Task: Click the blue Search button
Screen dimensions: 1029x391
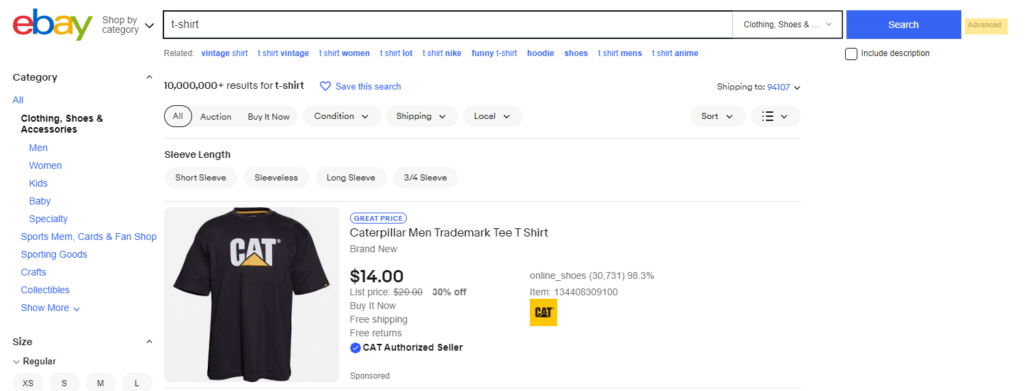Action: 903,25
